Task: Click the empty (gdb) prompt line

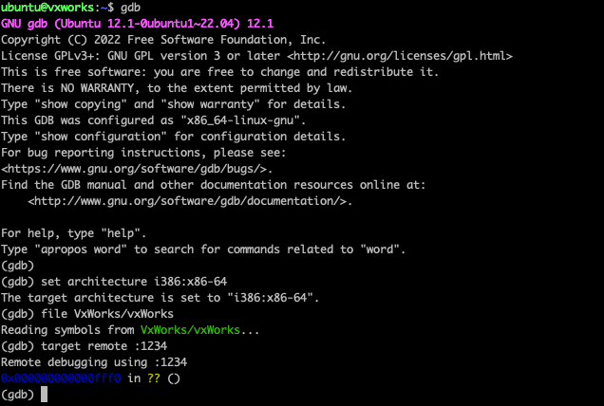Action: (17, 266)
